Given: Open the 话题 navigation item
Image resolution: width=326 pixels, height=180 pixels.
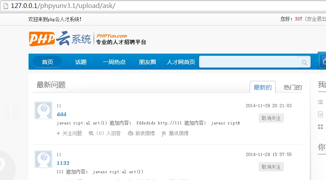Looking at the screenshot, I should 81,62.
